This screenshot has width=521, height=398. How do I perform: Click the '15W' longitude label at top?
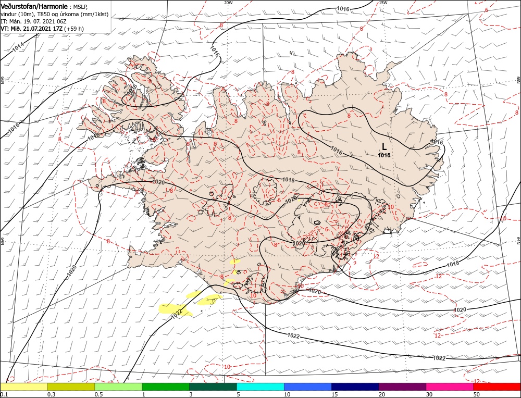coord(383,3)
